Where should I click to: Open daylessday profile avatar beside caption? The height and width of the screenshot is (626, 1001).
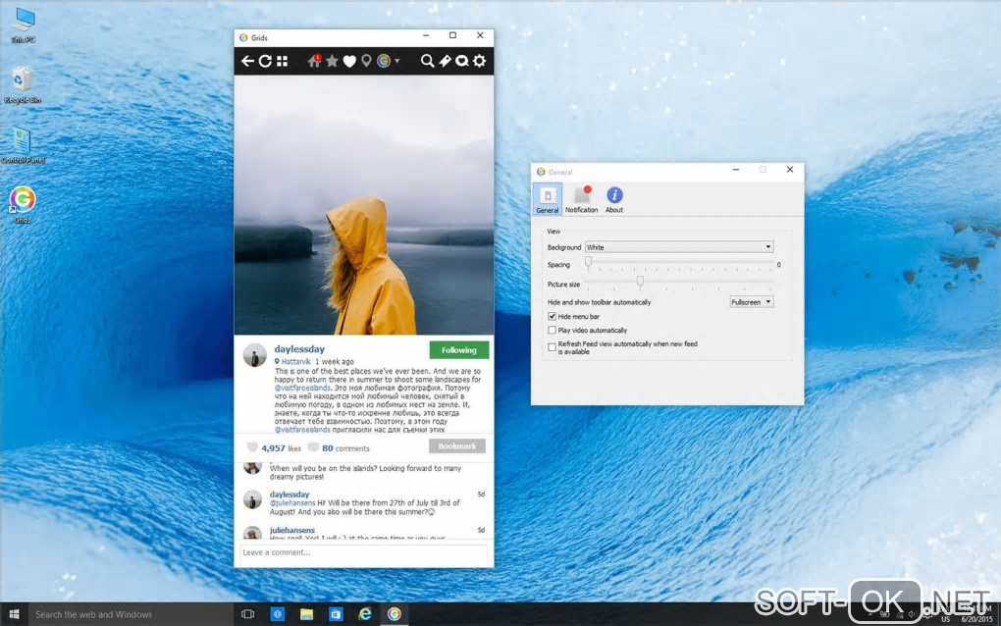click(255, 355)
